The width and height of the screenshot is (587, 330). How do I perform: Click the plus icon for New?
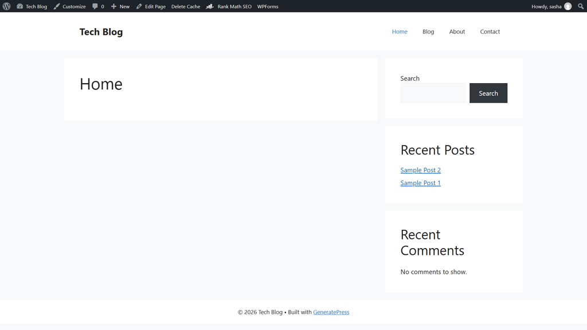(114, 6)
